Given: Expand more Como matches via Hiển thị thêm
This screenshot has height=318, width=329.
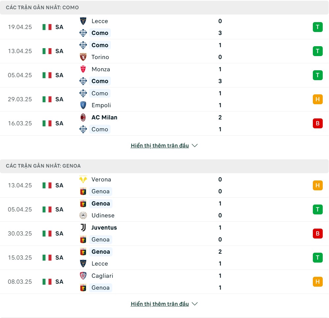Looking at the screenshot, I should [160, 145].
